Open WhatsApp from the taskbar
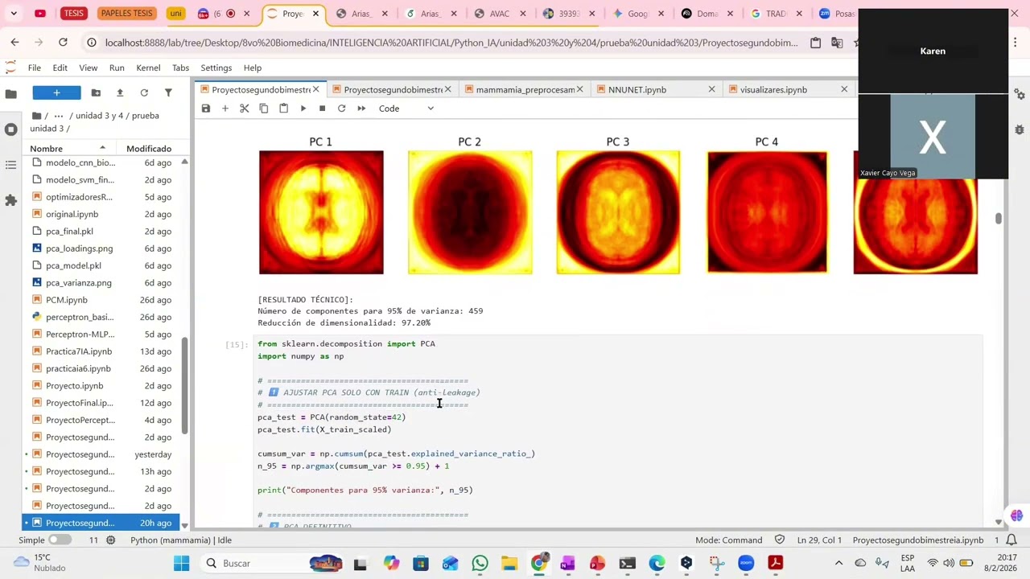The width and height of the screenshot is (1030, 579). click(480, 564)
